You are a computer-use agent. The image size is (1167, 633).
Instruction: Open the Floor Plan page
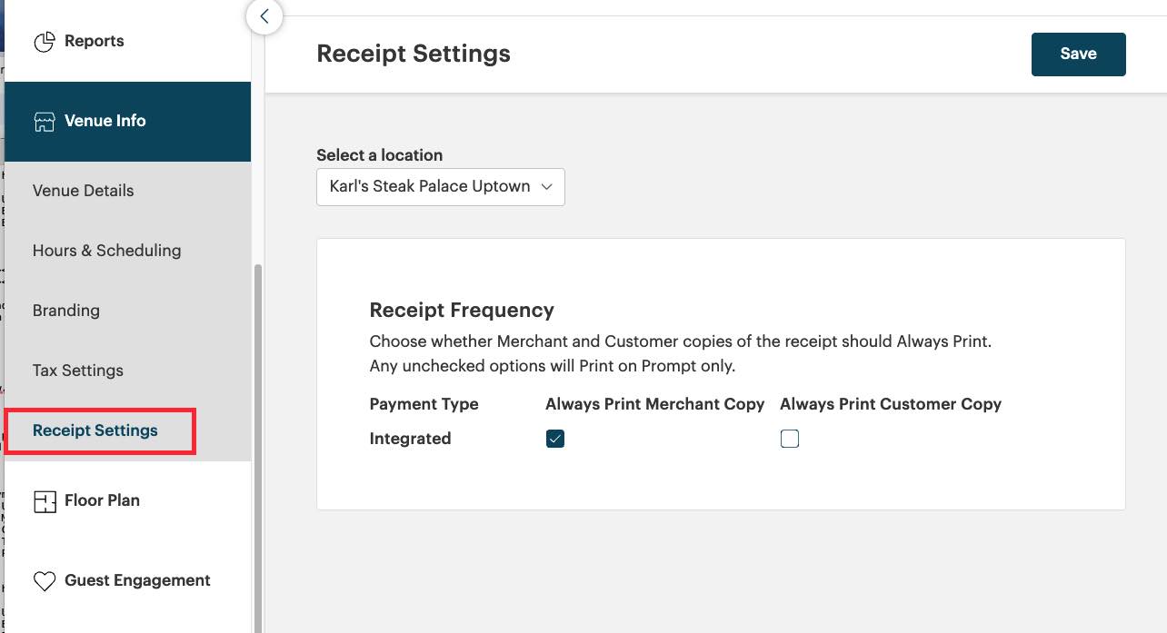(103, 500)
